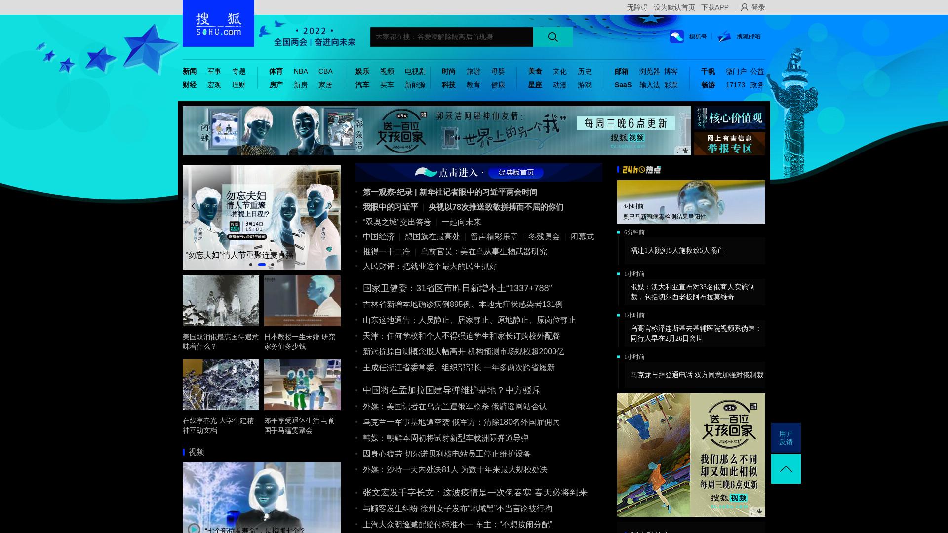The width and height of the screenshot is (948, 533).
Task: Open thumbnail for 日本教授一生未婚 story
Action: click(x=302, y=301)
